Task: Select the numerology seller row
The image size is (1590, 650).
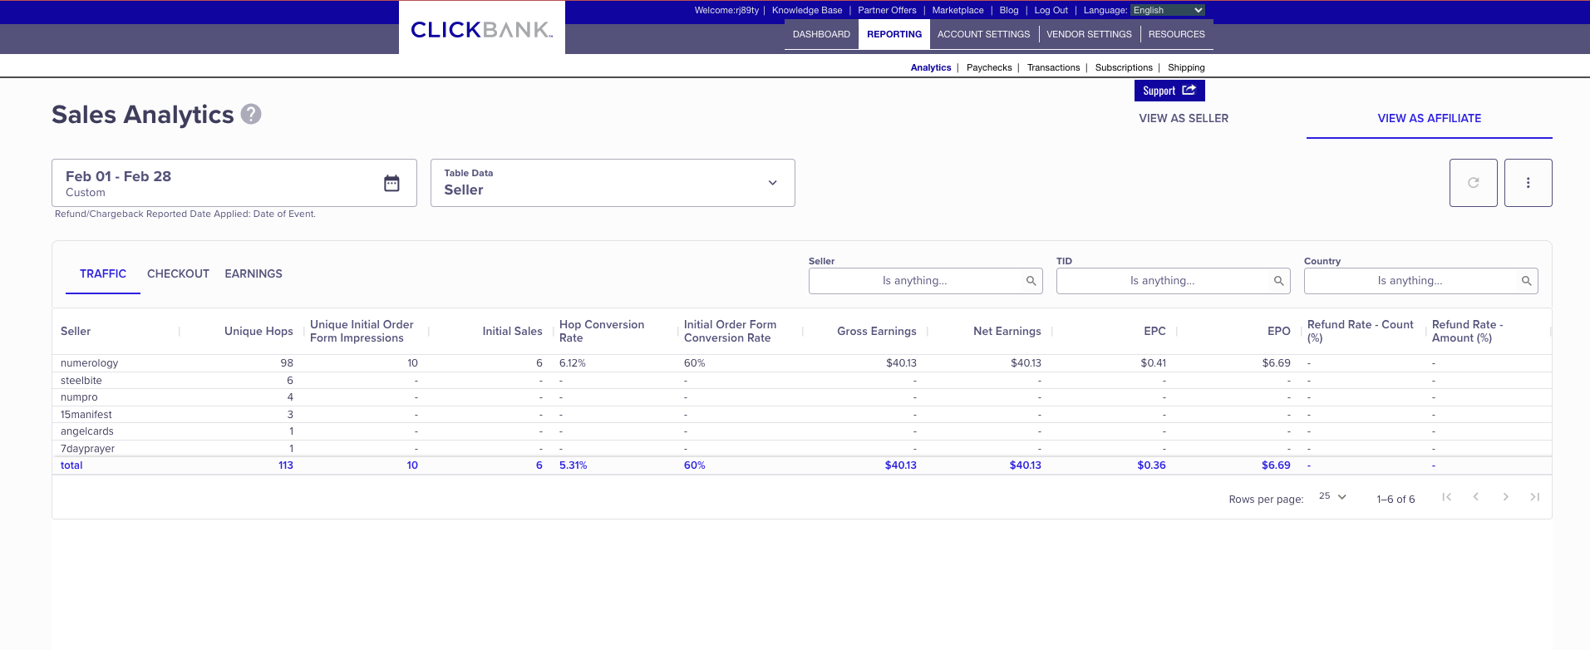Action: pyautogui.click(x=801, y=363)
